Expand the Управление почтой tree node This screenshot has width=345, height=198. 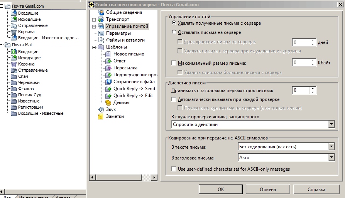point(94,27)
